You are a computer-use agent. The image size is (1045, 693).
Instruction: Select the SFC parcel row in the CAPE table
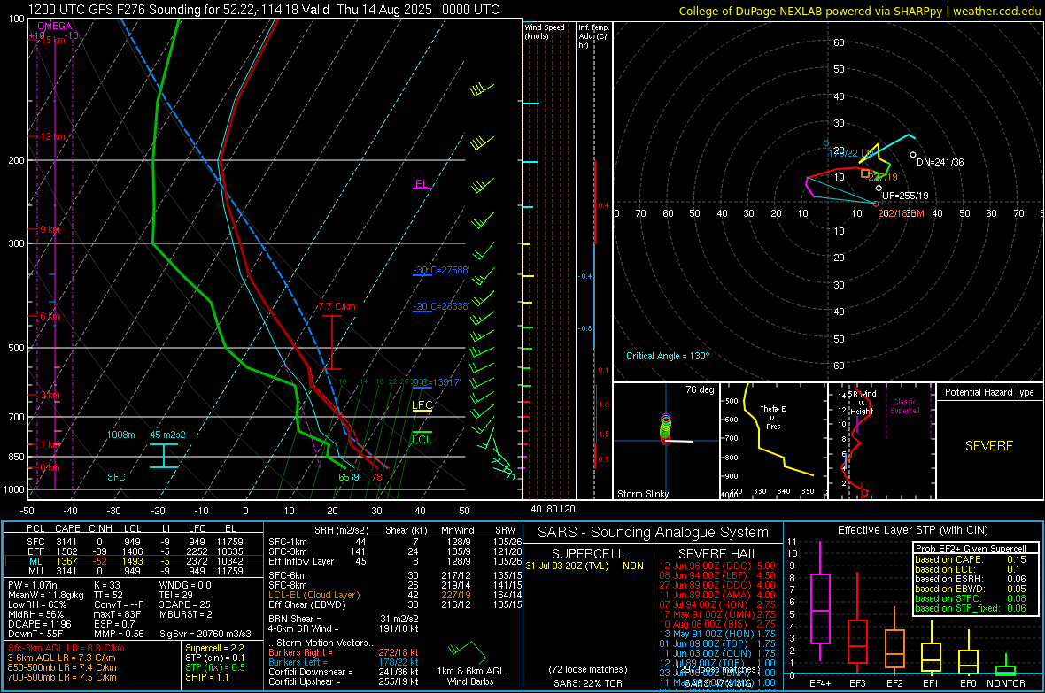coord(134,542)
